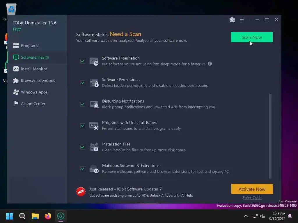
Task: Click the Action Center flag icon
Action: coord(16,104)
